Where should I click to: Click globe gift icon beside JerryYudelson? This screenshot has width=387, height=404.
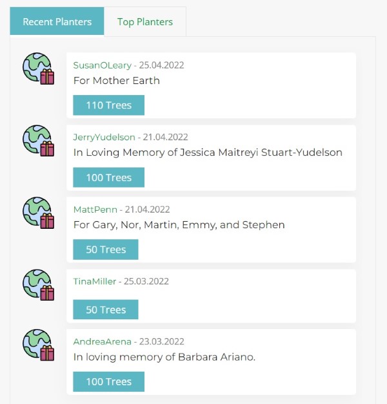pyautogui.click(x=39, y=141)
